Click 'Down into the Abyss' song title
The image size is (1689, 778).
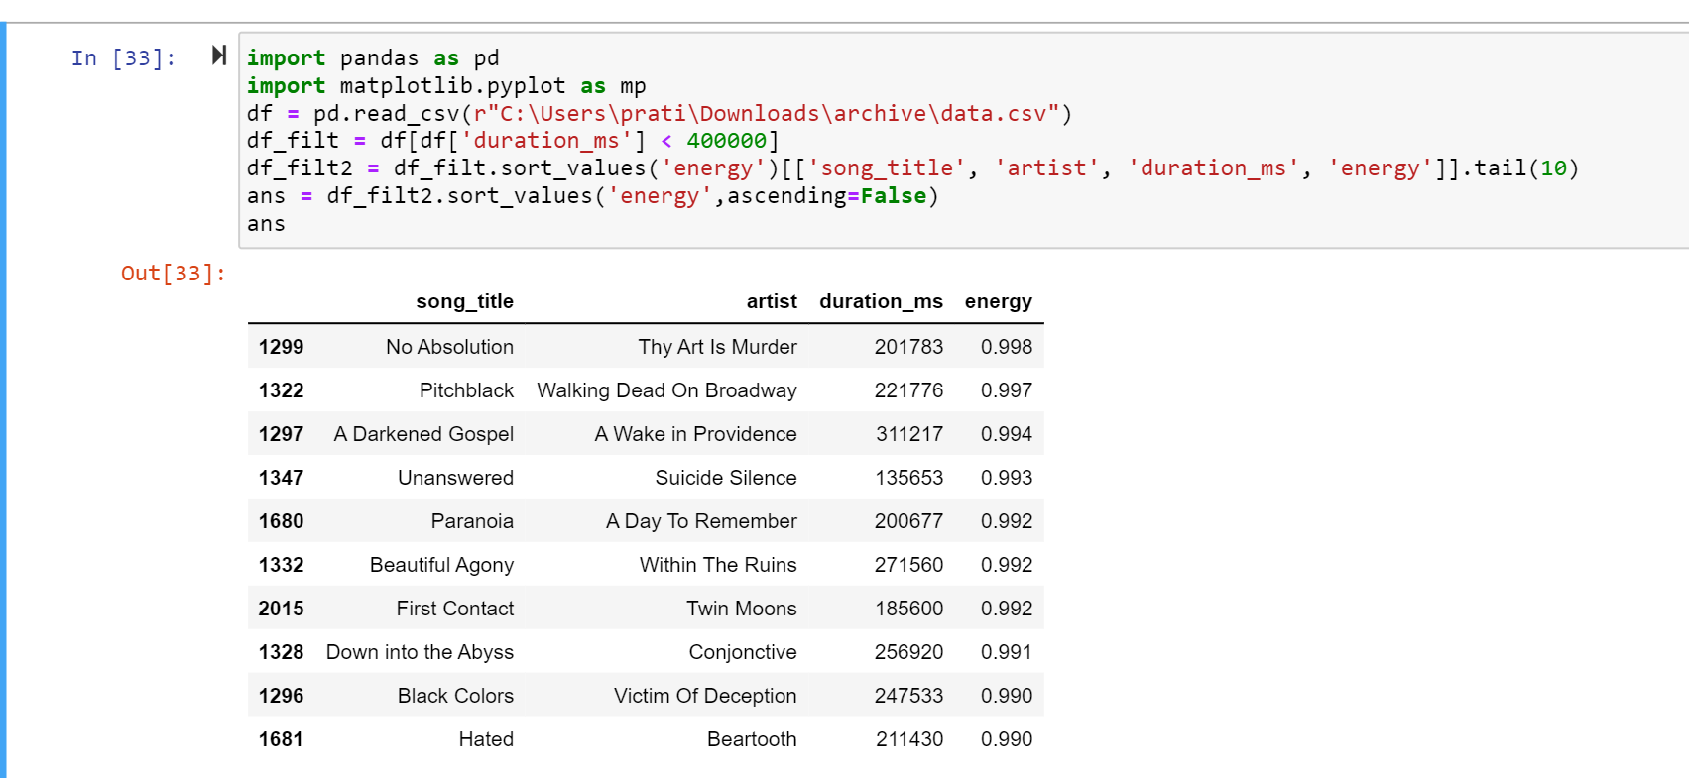point(420,652)
